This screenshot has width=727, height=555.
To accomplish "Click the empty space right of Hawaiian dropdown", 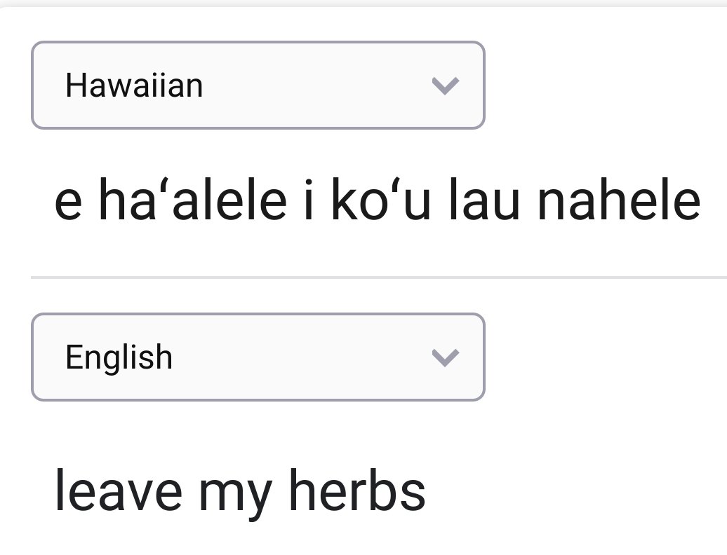I will (x=606, y=85).
